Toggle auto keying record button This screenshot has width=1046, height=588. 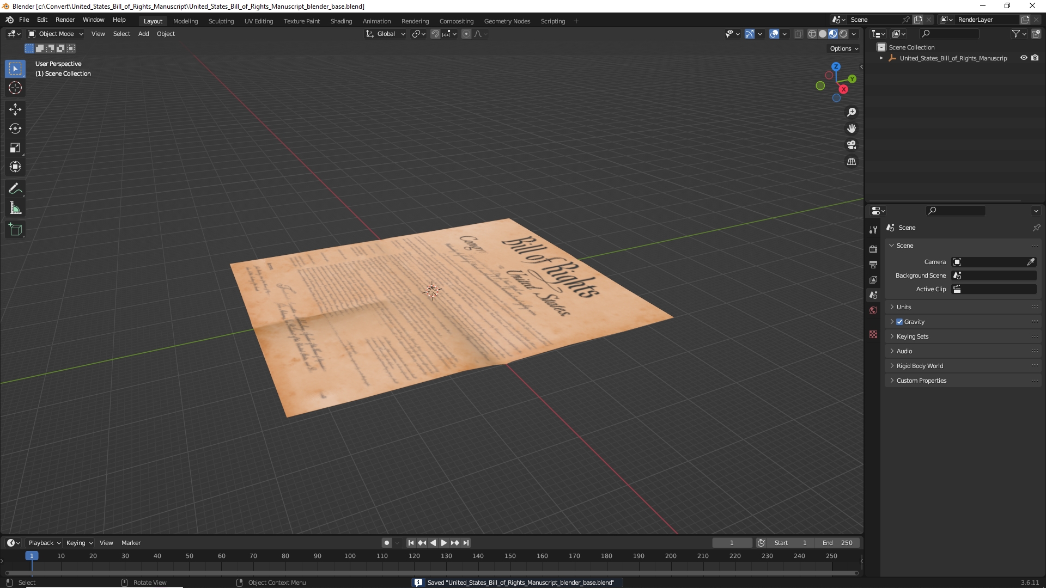coord(387,543)
